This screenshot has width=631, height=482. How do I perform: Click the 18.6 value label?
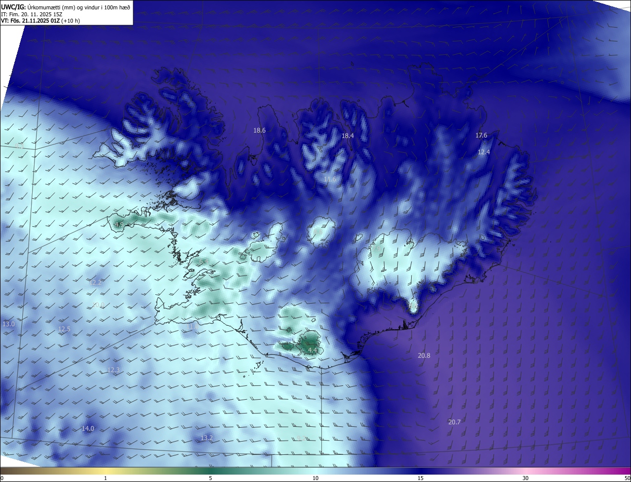point(259,131)
